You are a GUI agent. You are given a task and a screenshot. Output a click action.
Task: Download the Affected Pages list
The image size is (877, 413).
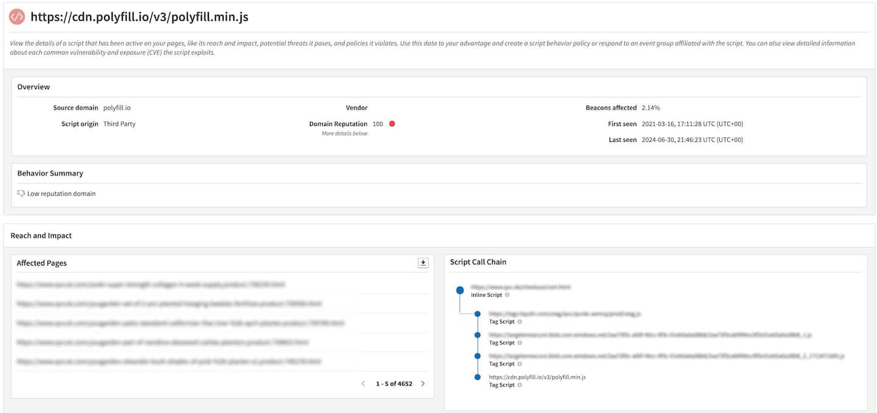click(x=423, y=263)
